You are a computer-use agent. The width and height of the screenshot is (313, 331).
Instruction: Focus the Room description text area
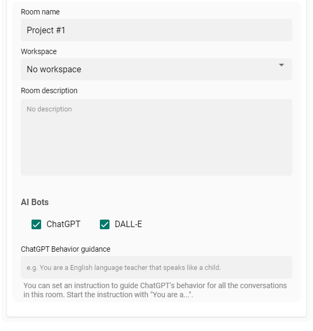click(156, 137)
